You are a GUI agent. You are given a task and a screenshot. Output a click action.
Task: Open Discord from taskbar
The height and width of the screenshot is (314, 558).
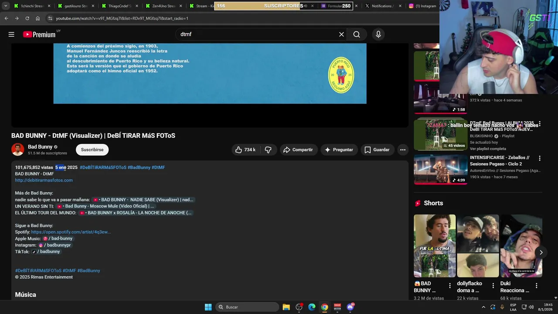[x=350, y=307]
